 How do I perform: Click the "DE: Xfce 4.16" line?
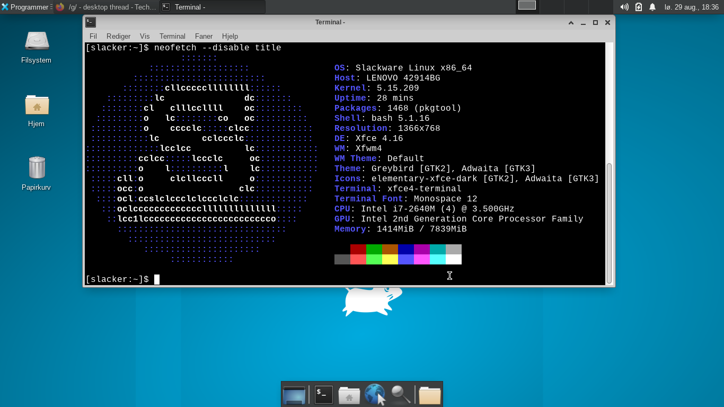point(369,138)
